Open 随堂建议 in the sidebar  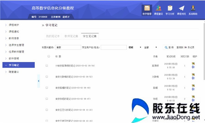[14, 72]
